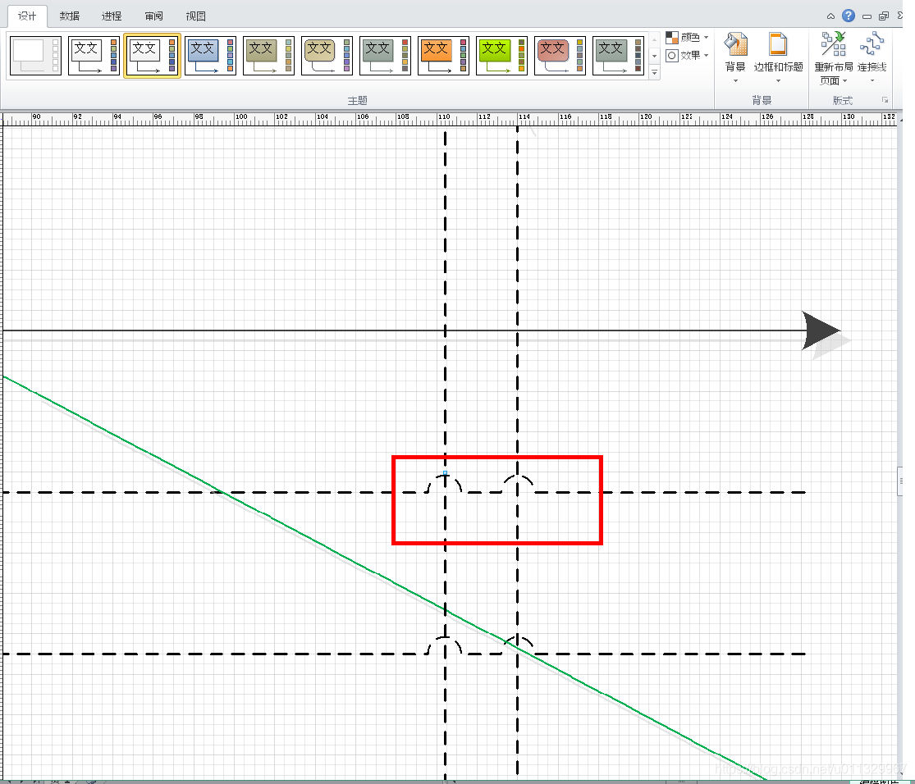Open the 背景 background menu
The image size is (915, 784).
(x=735, y=57)
